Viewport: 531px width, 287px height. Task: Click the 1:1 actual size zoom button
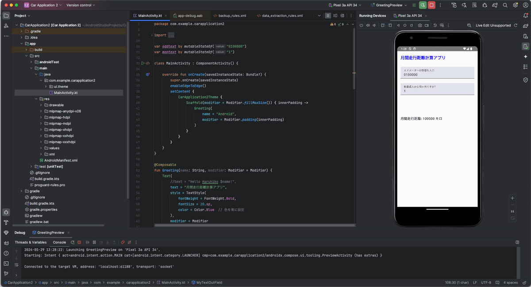[512, 212]
